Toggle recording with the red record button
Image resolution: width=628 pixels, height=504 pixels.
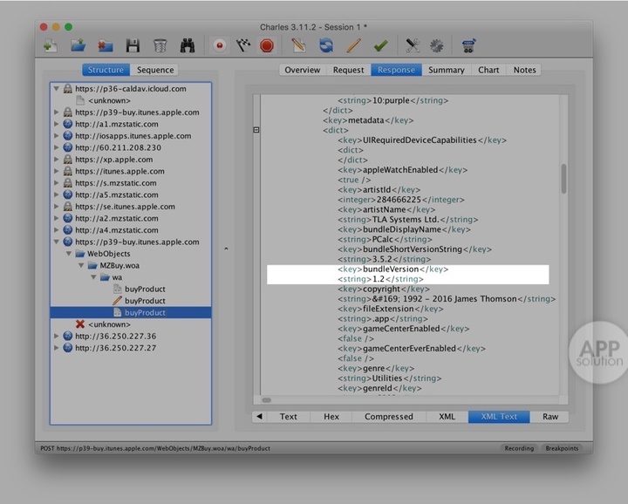[x=217, y=45]
